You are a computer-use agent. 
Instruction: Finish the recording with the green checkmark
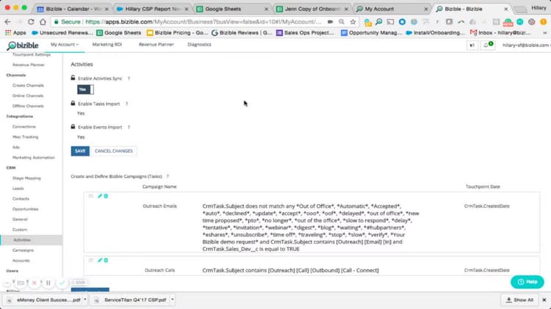(62, 283)
